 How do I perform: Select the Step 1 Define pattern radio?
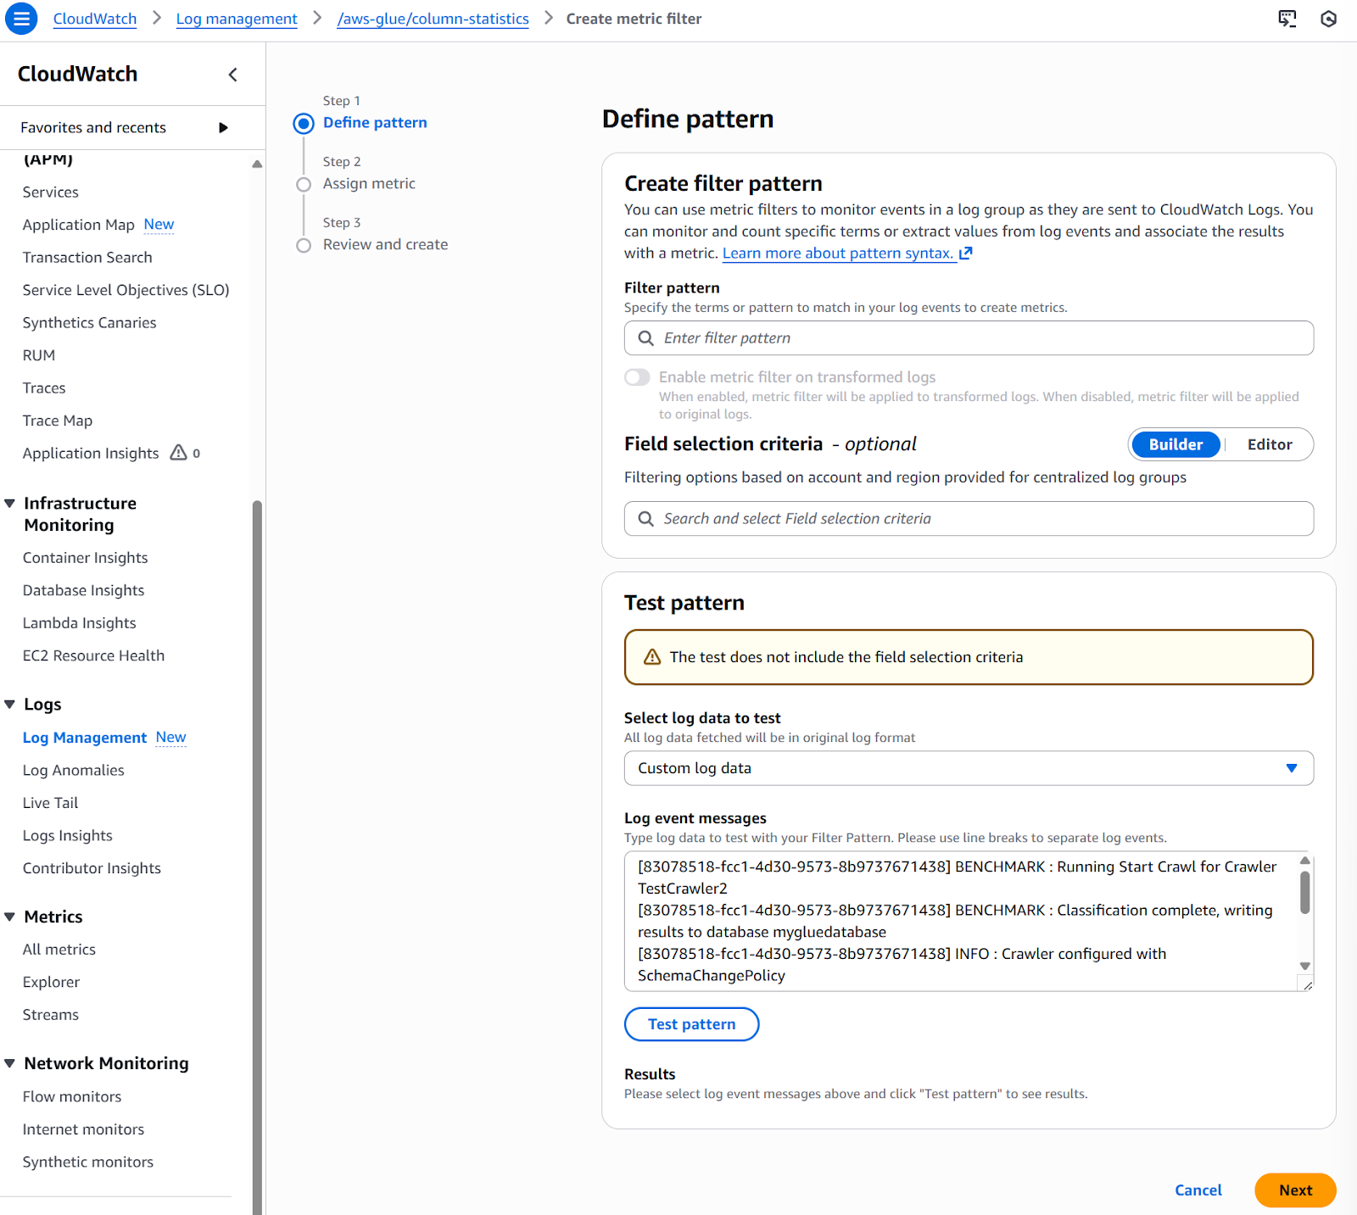304,123
